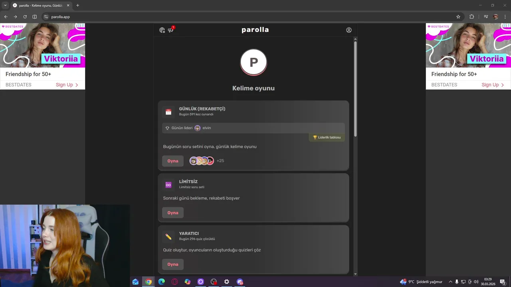Open the language globe icon in parolla header
Screen dimensions: 511x287
(x=162, y=30)
